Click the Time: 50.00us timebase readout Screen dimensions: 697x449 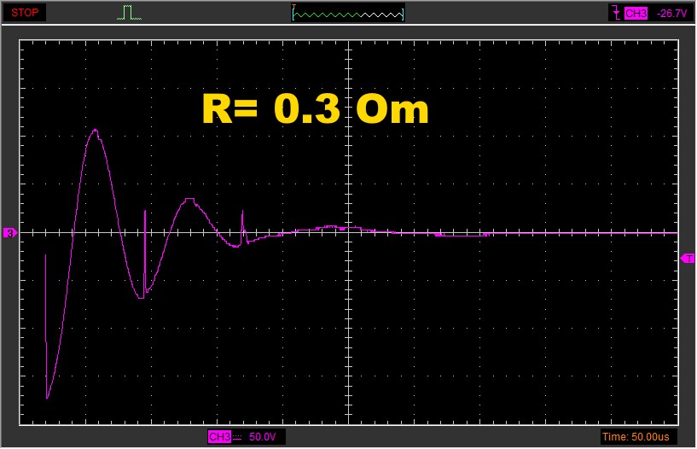(x=636, y=436)
